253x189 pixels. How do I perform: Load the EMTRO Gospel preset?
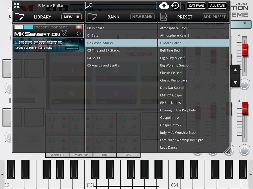tap(194, 95)
